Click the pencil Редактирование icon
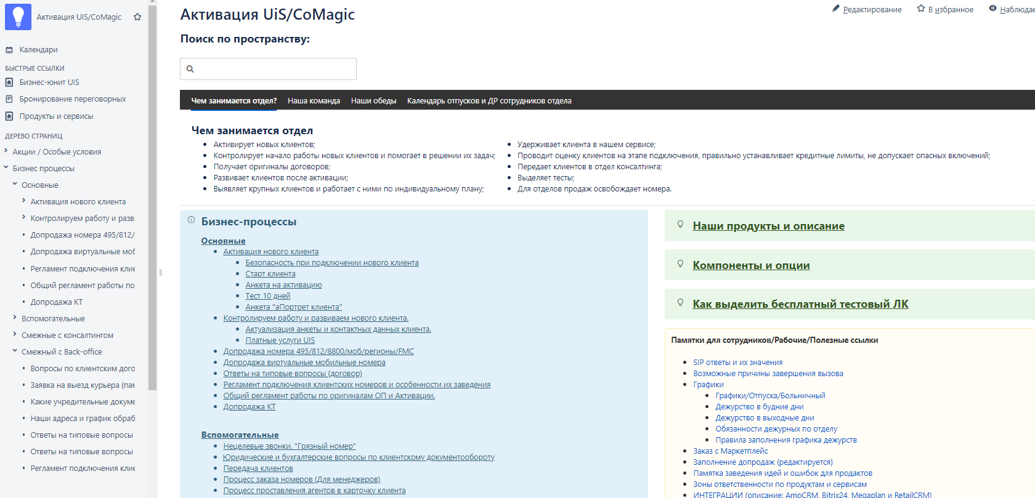 click(x=836, y=9)
